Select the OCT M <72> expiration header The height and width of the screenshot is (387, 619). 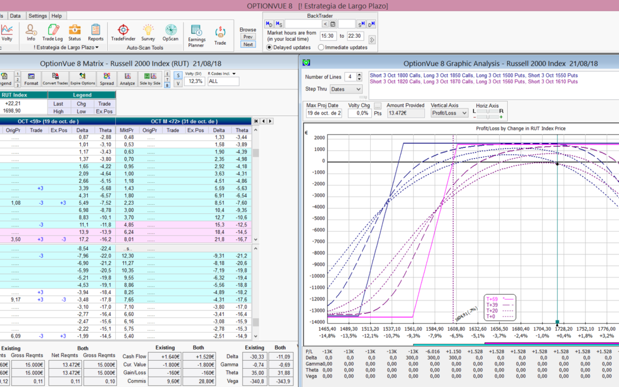coord(184,121)
